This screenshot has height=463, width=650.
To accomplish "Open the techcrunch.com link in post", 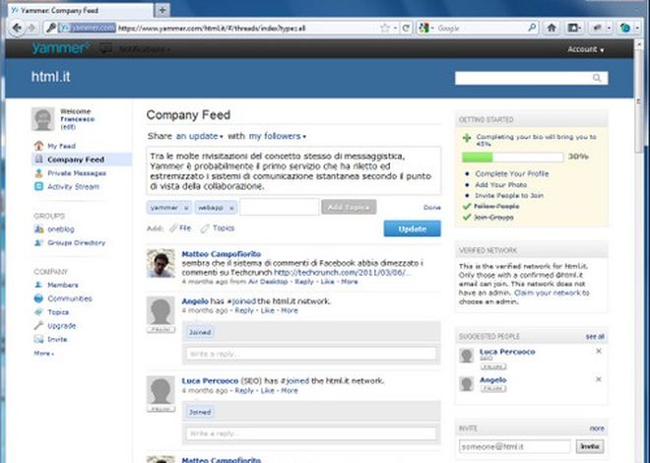I will 342,272.
